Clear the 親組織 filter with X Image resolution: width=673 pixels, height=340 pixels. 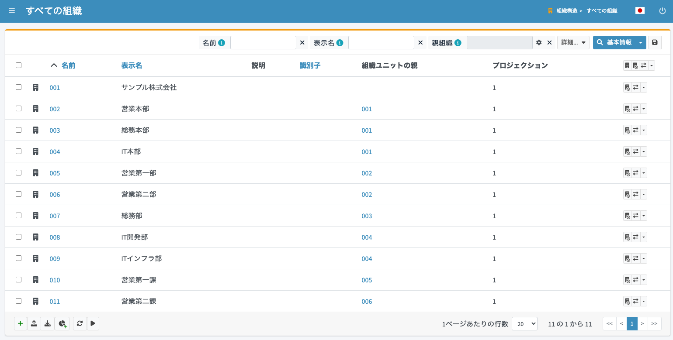[x=550, y=42]
